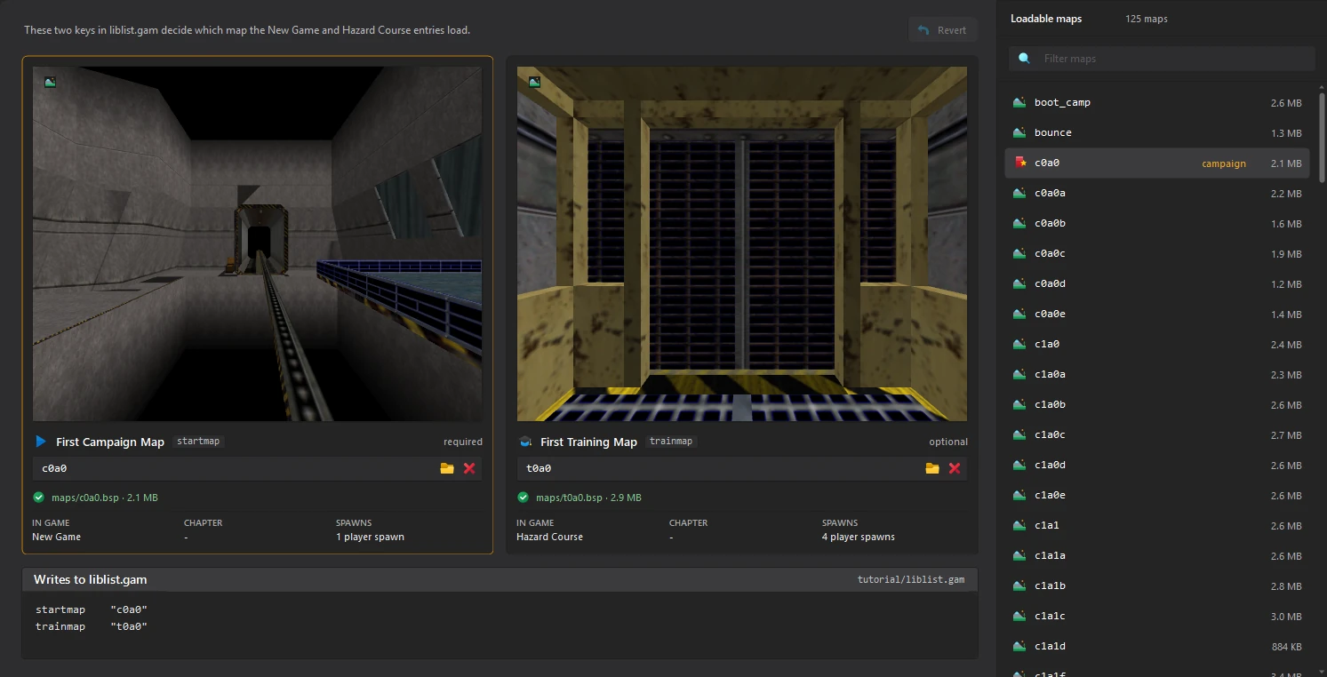Select the c1a0e map name in the list
The width and height of the screenshot is (1327, 677).
click(1050, 496)
